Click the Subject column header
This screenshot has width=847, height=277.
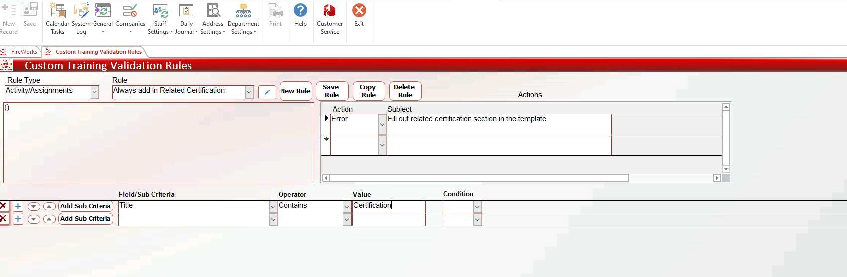point(399,109)
